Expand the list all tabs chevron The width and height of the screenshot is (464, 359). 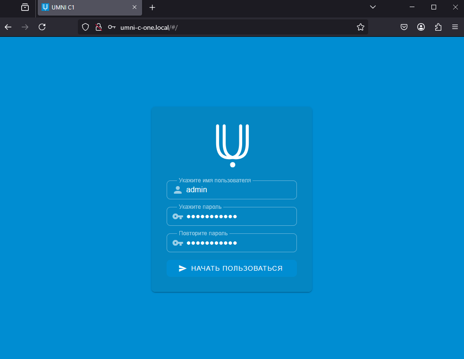[373, 7]
